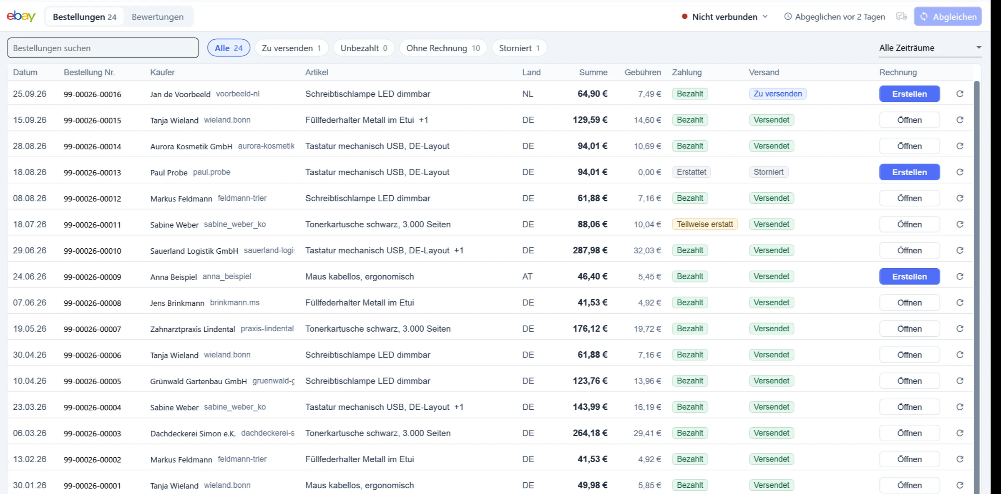Image resolution: width=1001 pixels, height=494 pixels.
Task: Refresh order 99-00026-00002 row
Action: (960, 459)
